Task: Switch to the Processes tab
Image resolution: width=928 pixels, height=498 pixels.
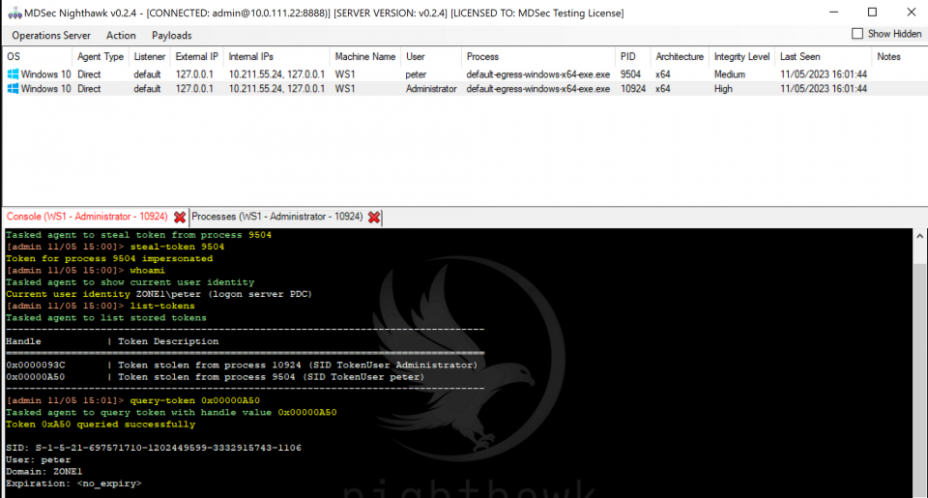Action: tap(276, 218)
